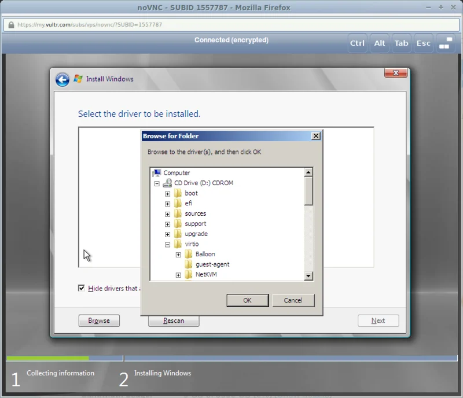The image size is (463, 398).
Task: Cancel the Browse for Folder dialog
Action: coord(293,300)
